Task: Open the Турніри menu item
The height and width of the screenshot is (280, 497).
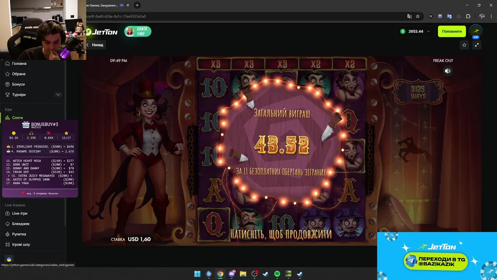Action: [19, 94]
